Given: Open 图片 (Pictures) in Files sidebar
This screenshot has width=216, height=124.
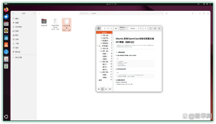Looking at the screenshot, I should click(x=24, y=35).
